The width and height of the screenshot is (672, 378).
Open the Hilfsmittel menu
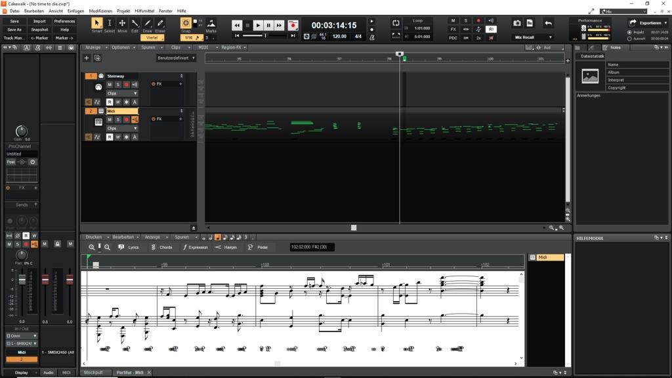tap(144, 10)
